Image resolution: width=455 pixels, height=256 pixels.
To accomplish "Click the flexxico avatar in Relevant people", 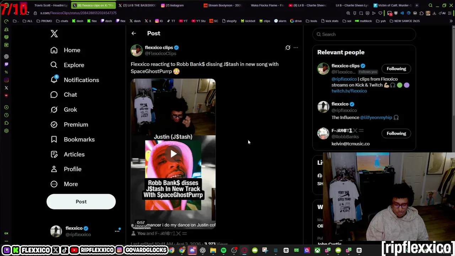I will point(323,107).
